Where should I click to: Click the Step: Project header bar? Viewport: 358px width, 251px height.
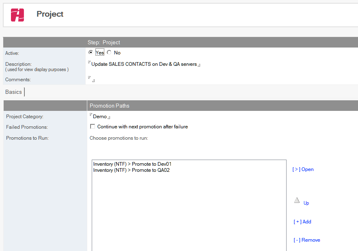[x=180, y=42]
